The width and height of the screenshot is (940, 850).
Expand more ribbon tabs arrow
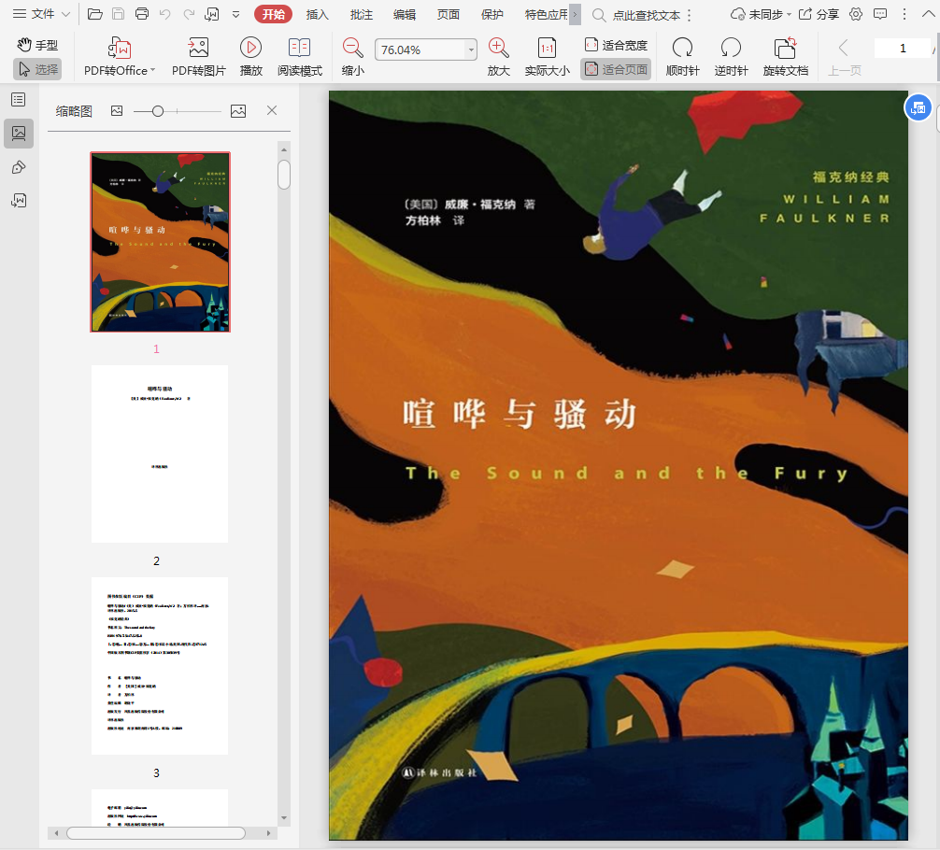pyautogui.click(x=575, y=14)
